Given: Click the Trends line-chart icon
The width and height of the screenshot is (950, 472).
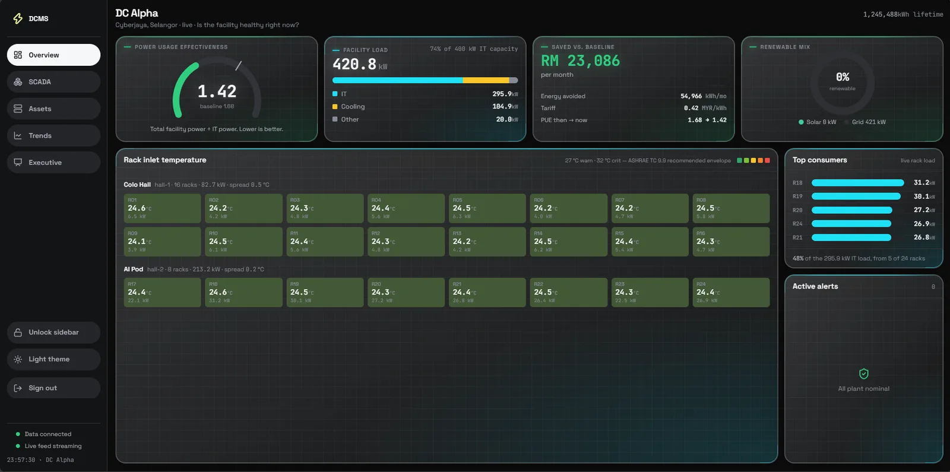Looking at the screenshot, I should coord(18,135).
